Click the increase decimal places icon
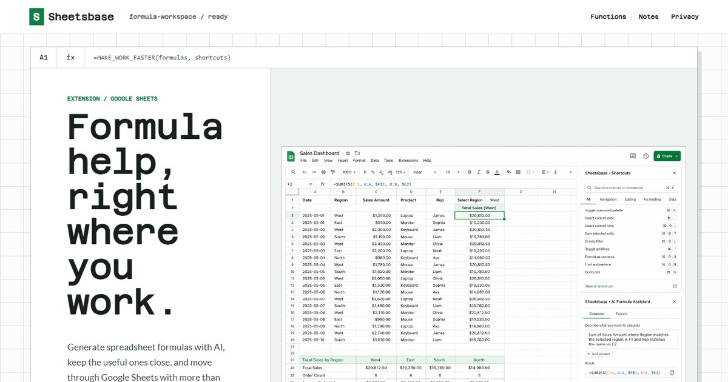This screenshot has height=382, width=728. tap(389, 172)
